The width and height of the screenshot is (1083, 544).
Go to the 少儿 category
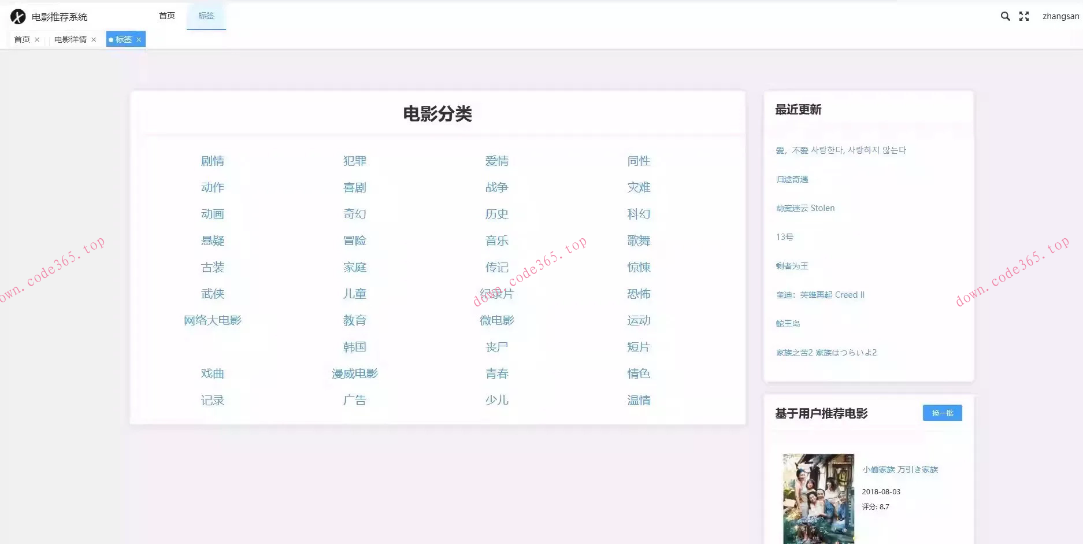pos(497,400)
